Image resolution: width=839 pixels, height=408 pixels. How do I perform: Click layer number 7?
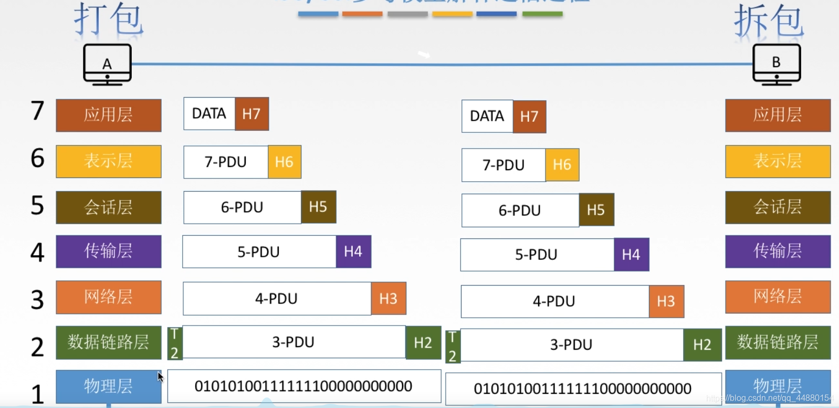coord(37,111)
